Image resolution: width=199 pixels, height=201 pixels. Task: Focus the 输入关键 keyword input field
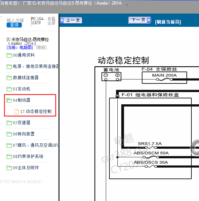tap(15, 20)
